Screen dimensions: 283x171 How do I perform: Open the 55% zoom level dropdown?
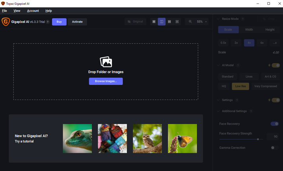tap(202, 22)
